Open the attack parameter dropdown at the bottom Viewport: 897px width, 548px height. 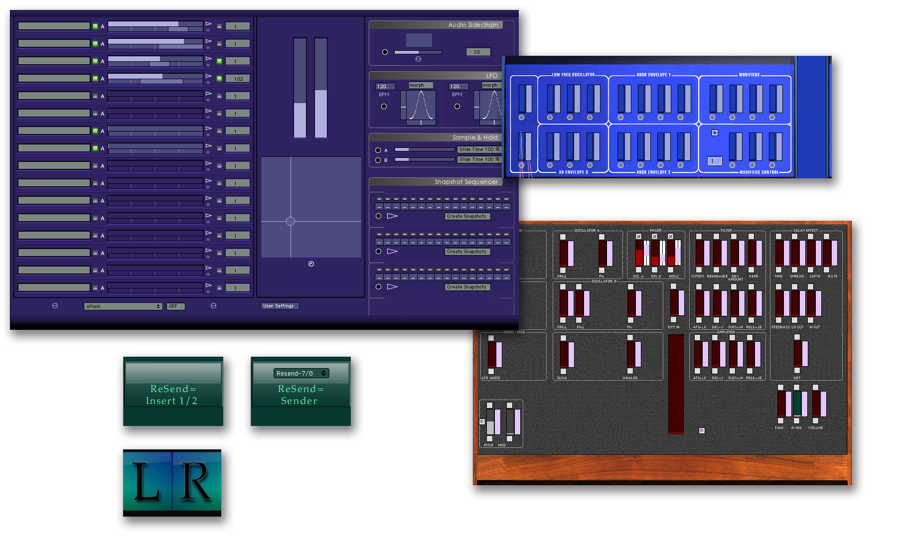[122, 306]
